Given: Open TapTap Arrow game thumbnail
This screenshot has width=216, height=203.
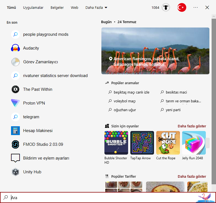Looking at the screenshot, I should pos(142,143).
